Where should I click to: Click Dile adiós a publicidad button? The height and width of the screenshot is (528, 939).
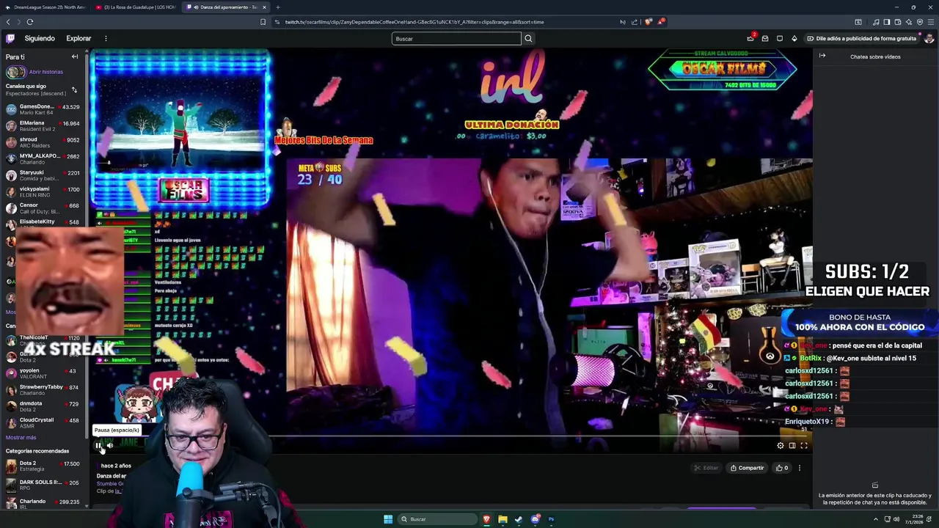click(x=861, y=38)
